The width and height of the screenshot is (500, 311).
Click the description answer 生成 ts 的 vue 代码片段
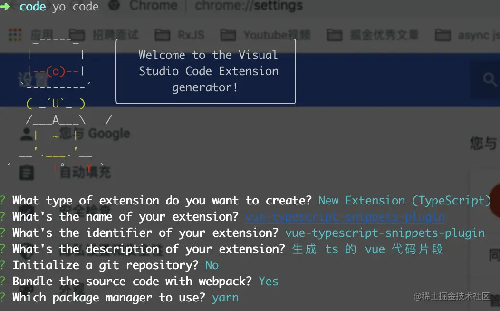(367, 249)
